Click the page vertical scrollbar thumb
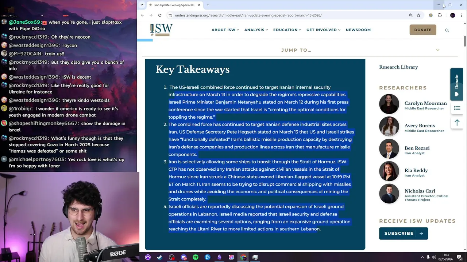The image size is (467, 262). (x=465, y=41)
